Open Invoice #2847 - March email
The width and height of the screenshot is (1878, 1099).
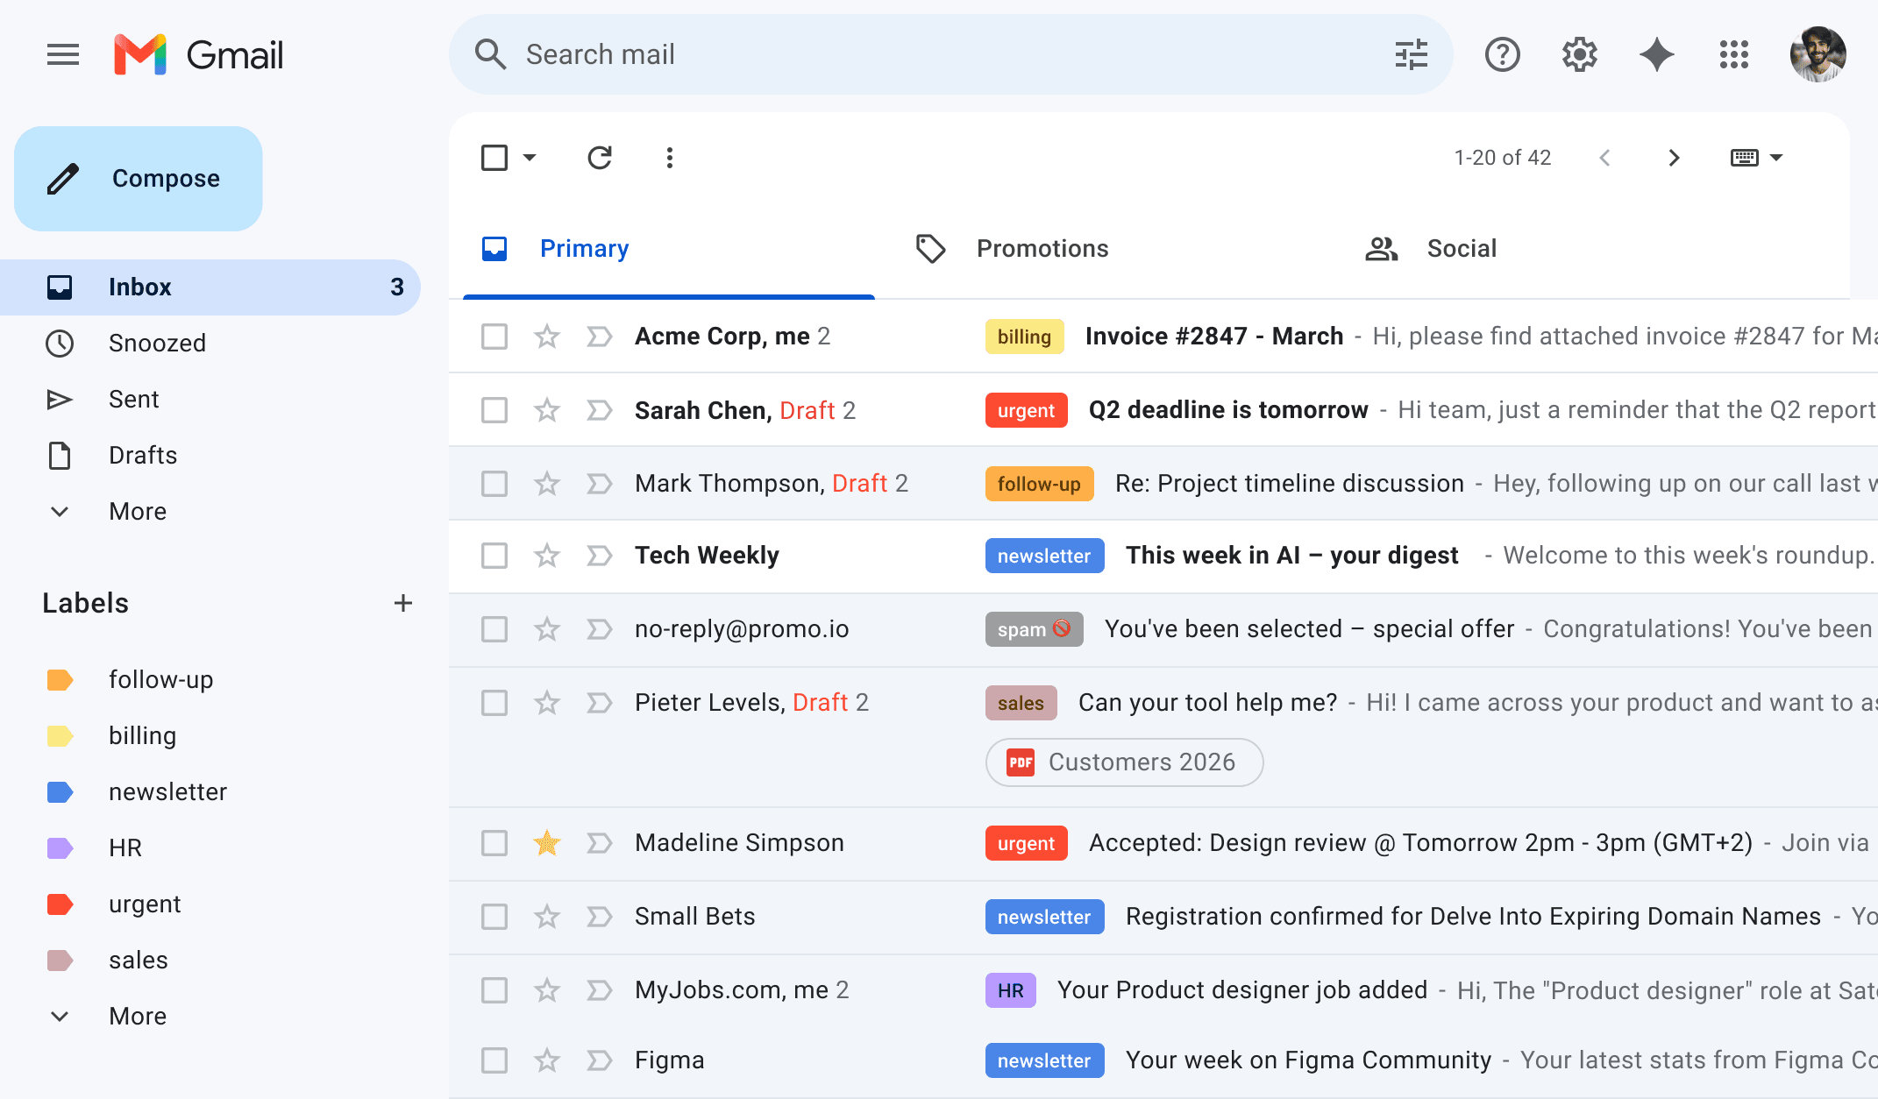1163,337
